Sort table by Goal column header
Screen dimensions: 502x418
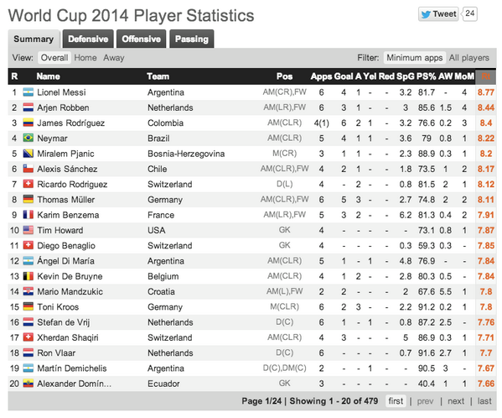click(344, 76)
